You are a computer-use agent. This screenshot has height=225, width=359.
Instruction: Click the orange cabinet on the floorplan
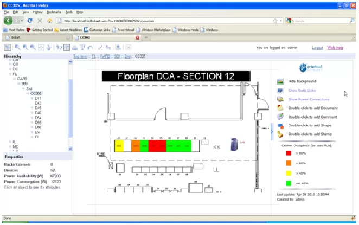pyautogui.click(x=136, y=146)
